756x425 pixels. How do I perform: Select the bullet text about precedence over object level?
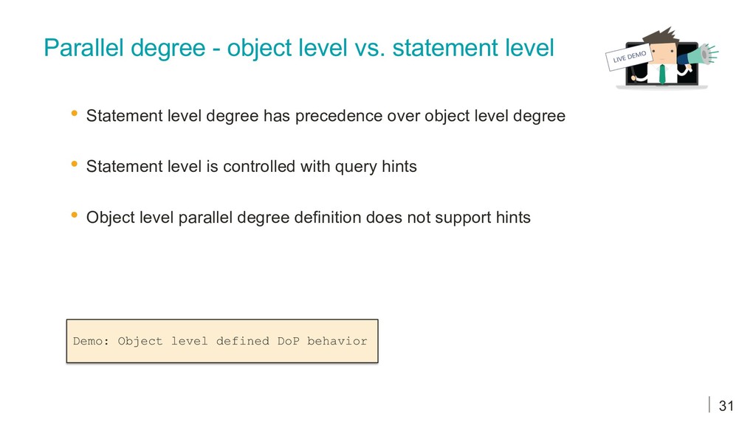pyautogui.click(x=326, y=116)
